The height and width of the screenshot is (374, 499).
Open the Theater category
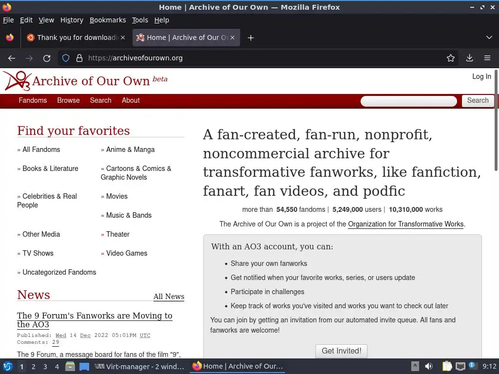coord(118,234)
